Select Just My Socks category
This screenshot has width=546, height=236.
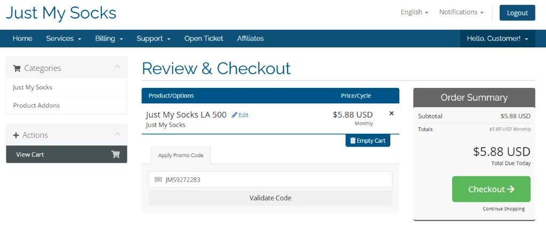pos(67,87)
